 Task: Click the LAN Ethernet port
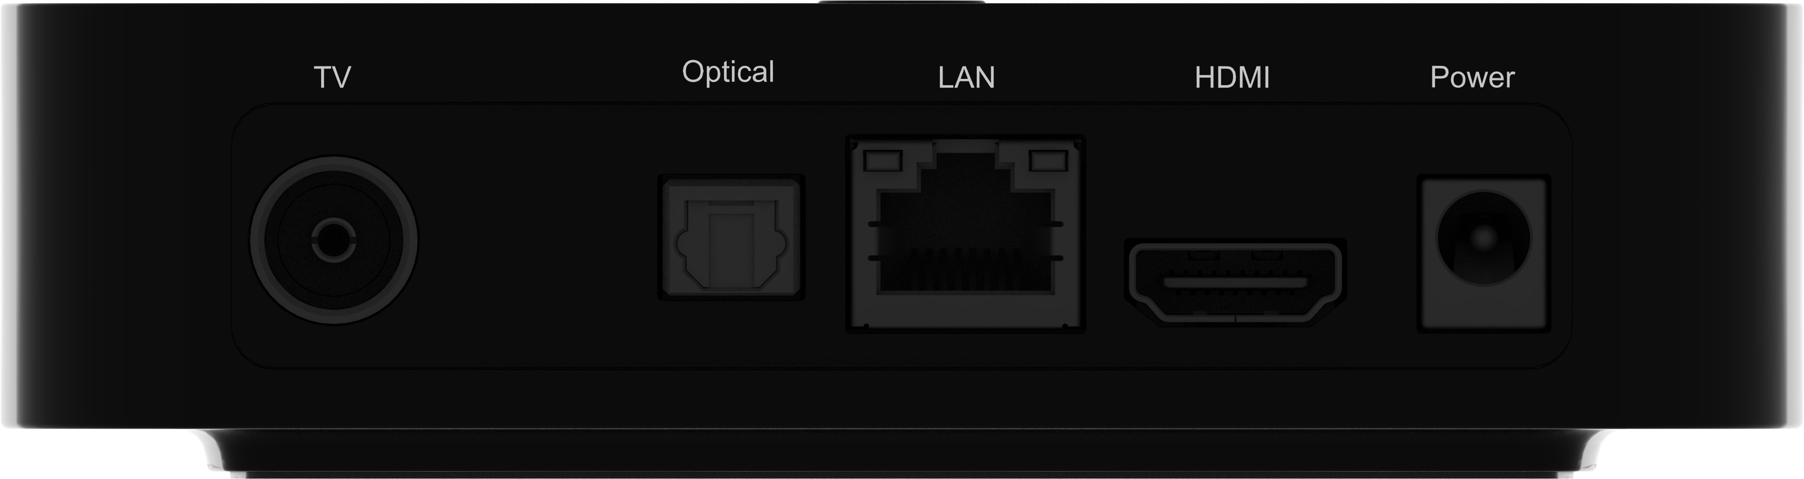pos(966,234)
